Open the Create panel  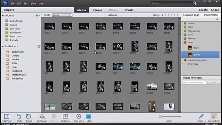click(203, 10)
